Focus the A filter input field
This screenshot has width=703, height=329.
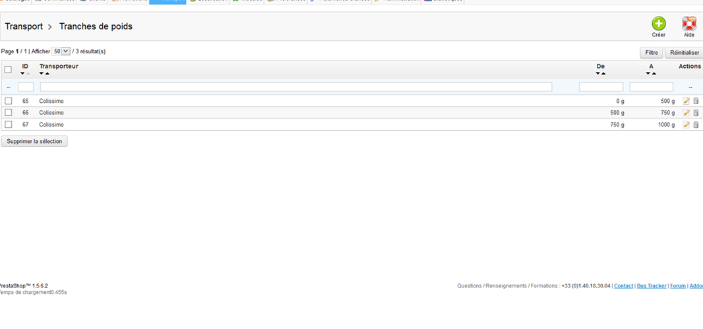(652, 87)
